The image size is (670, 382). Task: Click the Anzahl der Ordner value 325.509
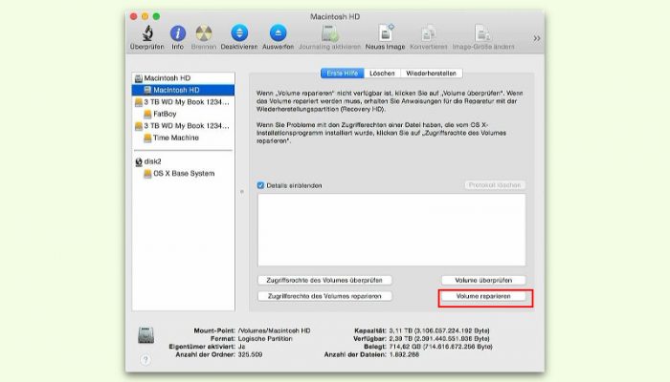click(251, 354)
